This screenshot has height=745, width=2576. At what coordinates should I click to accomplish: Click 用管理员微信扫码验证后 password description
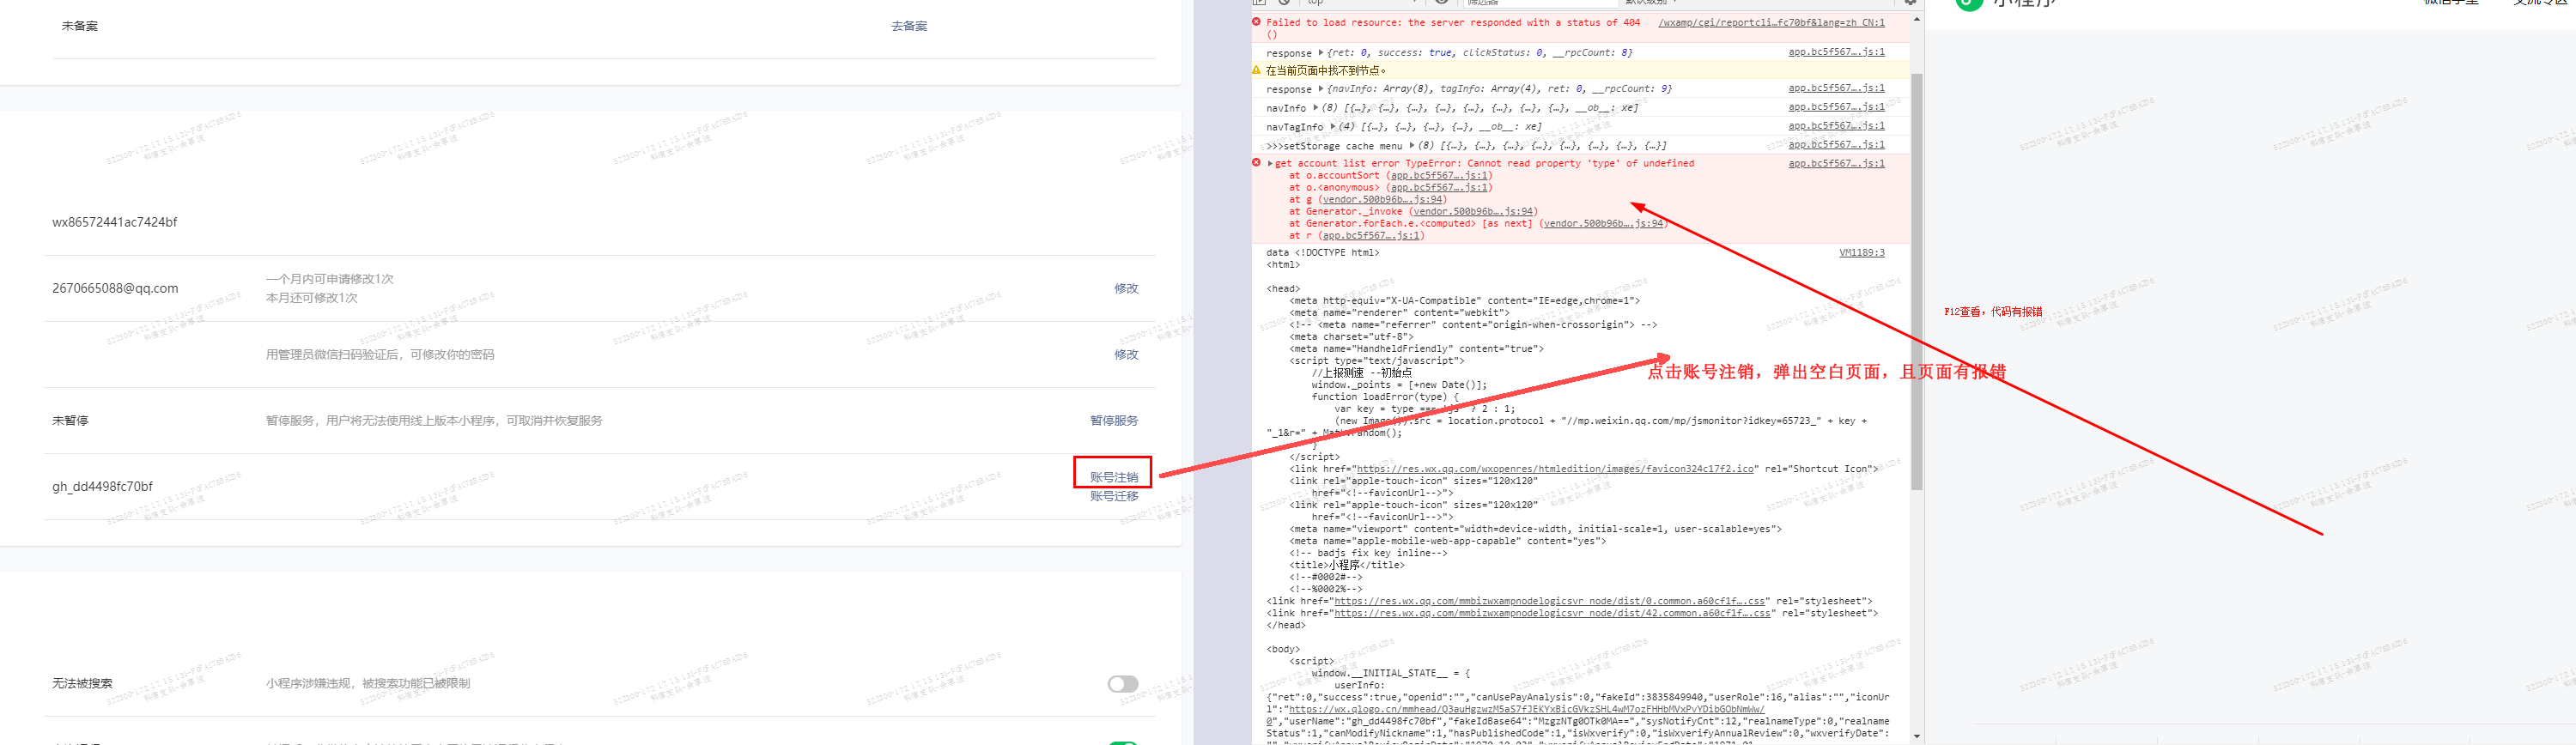380,354
